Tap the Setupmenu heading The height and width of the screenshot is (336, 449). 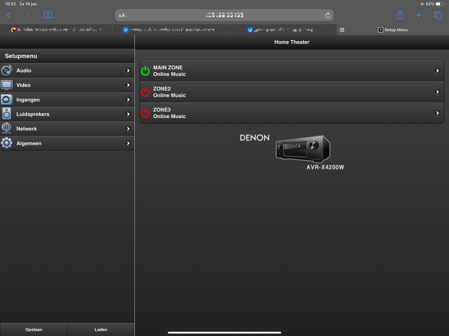point(21,56)
